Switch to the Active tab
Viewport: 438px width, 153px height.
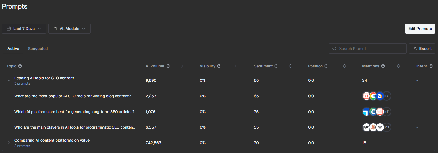pos(13,49)
